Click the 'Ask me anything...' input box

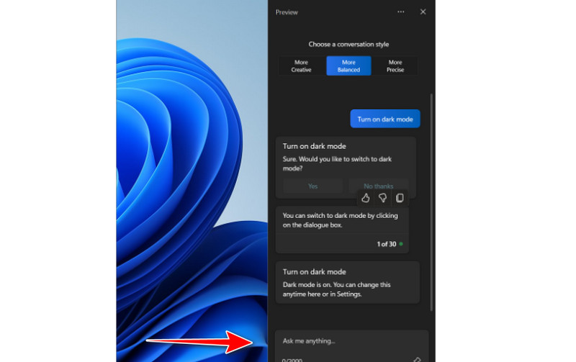click(x=352, y=345)
